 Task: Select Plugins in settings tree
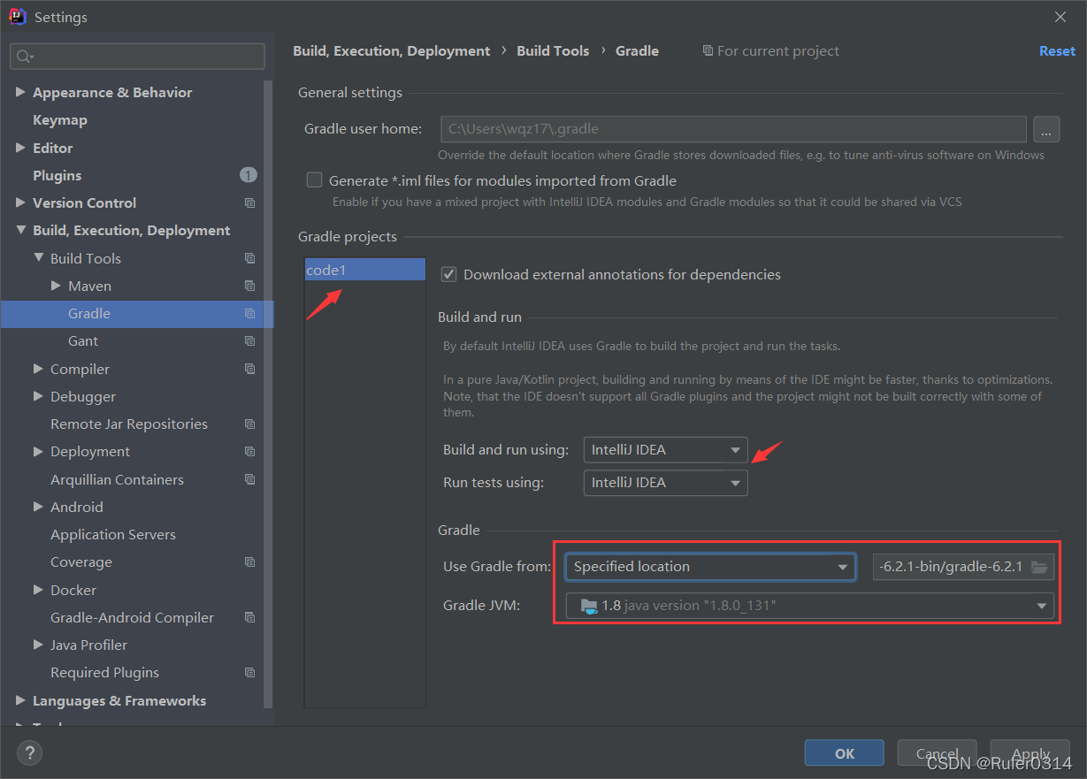(57, 175)
